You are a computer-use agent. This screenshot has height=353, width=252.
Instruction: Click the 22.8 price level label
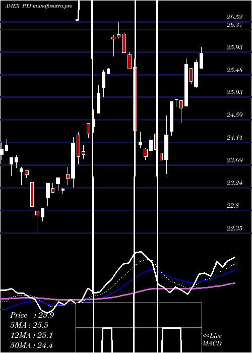coord(233,206)
